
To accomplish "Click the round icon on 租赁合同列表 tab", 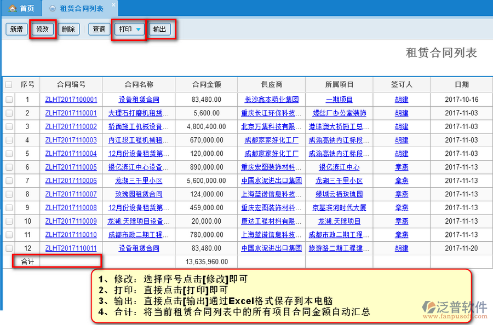I will tap(52, 8).
